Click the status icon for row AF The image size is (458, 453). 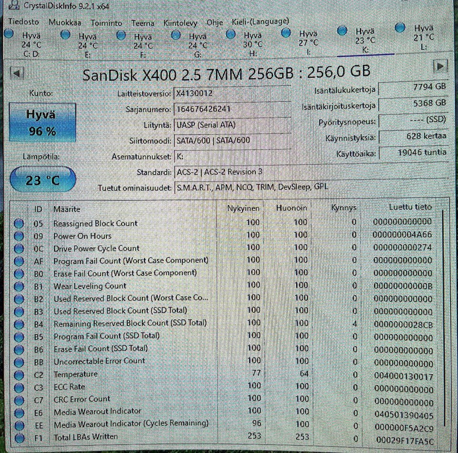coord(19,261)
